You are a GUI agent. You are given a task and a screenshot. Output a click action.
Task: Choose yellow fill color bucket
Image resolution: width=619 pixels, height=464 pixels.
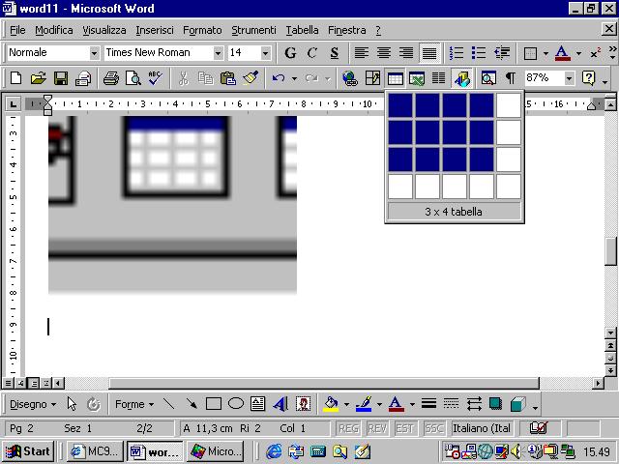331,404
